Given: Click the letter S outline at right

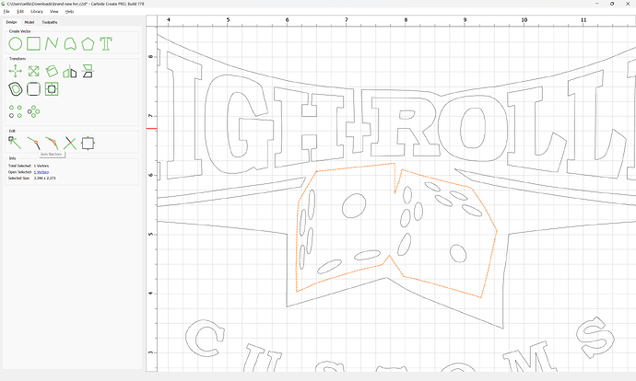Looking at the screenshot, I should coord(595,337).
